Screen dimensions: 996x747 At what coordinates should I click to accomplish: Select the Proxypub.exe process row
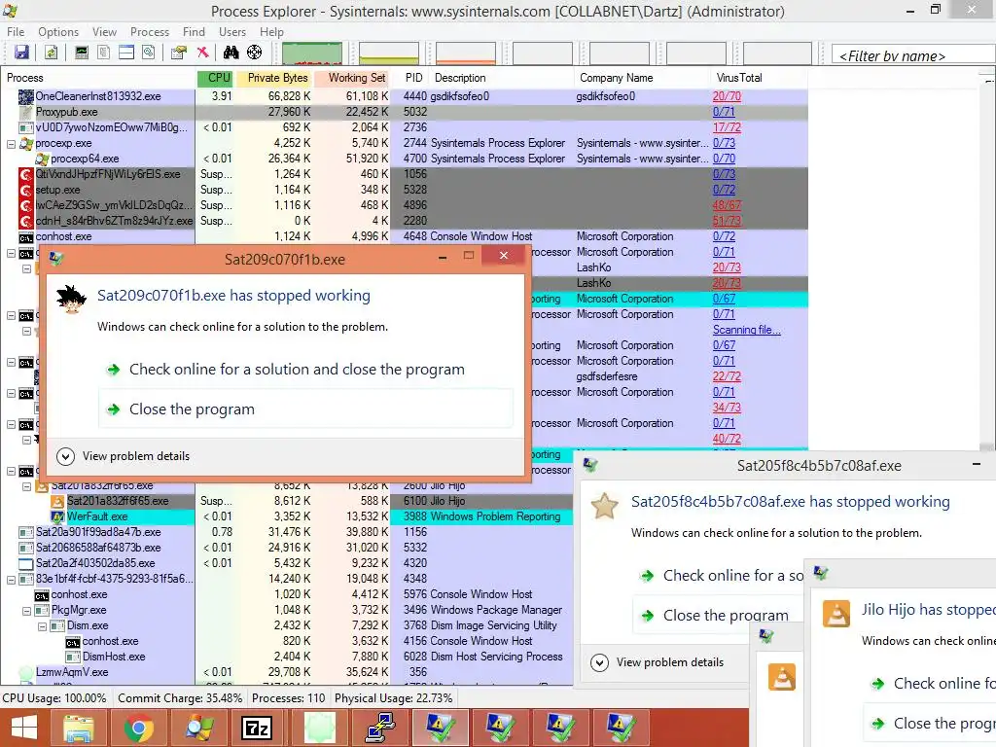(x=404, y=112)
